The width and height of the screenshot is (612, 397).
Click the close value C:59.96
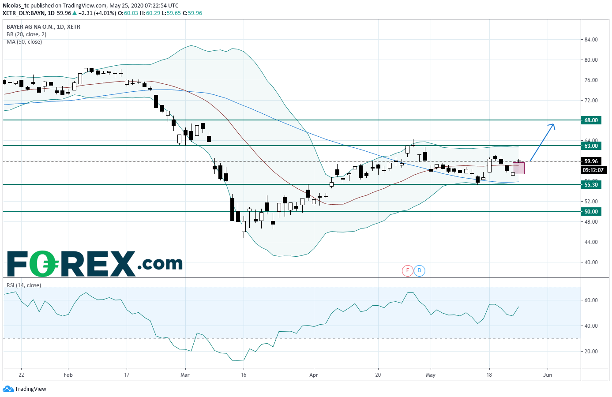point(192,13)
